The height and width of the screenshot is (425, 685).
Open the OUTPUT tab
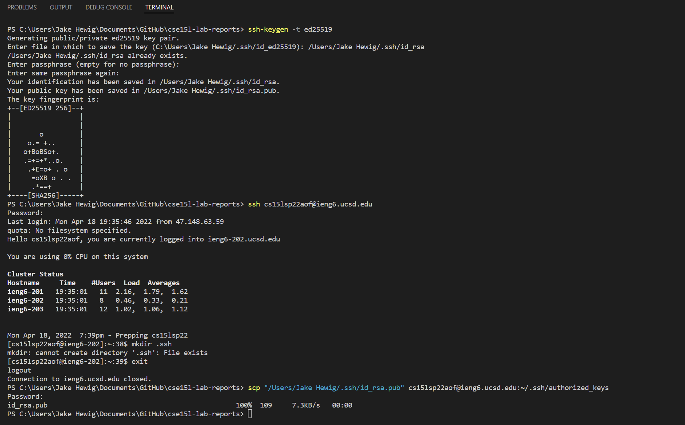click(61, 7)
